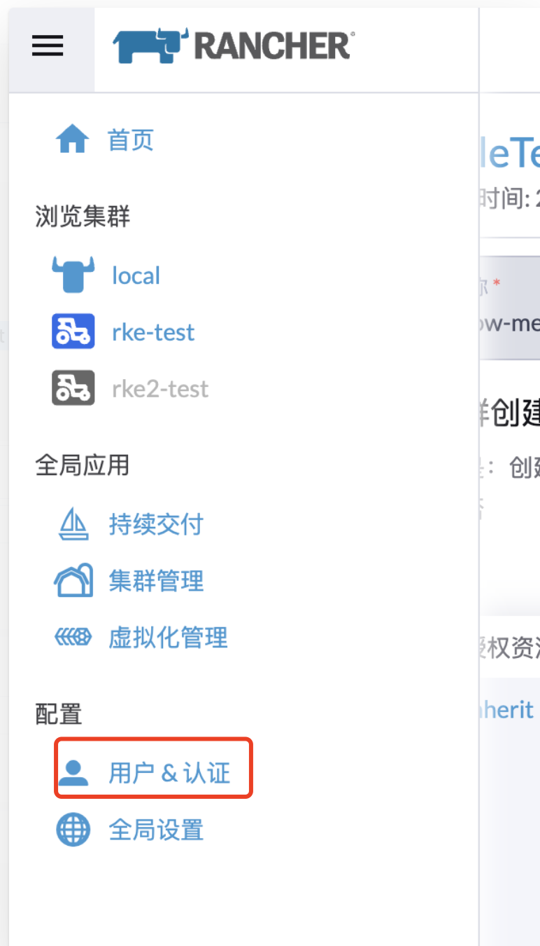Open the rke-test cluster
Viewport: 540px width, 946px height.
pyautogui.click(x=153, y=331)
